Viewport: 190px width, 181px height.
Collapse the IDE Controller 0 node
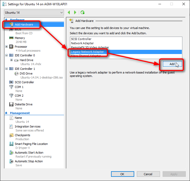point(6,55)
